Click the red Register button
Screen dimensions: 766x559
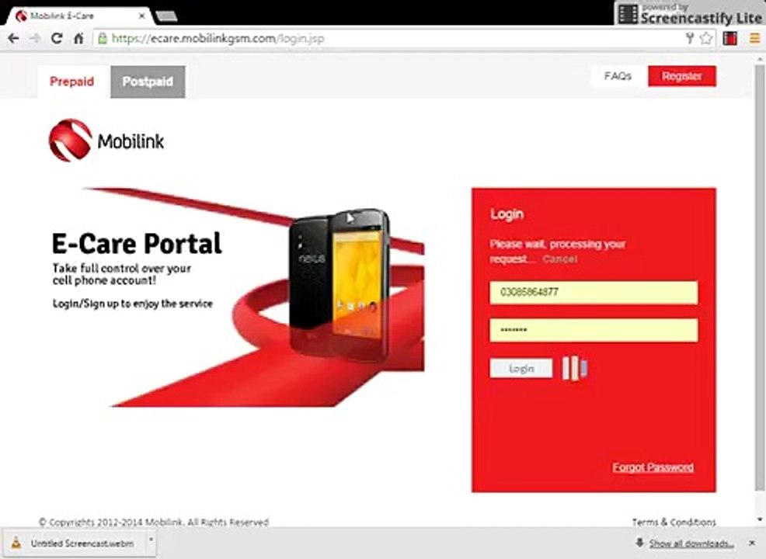tap(682, 76)
